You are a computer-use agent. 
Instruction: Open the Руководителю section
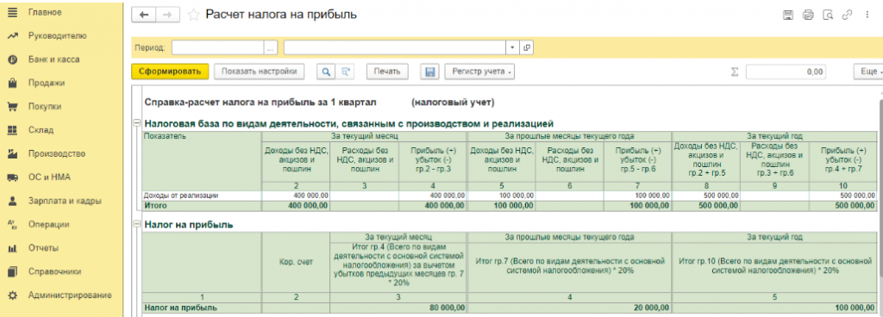[x=58, y=35]
